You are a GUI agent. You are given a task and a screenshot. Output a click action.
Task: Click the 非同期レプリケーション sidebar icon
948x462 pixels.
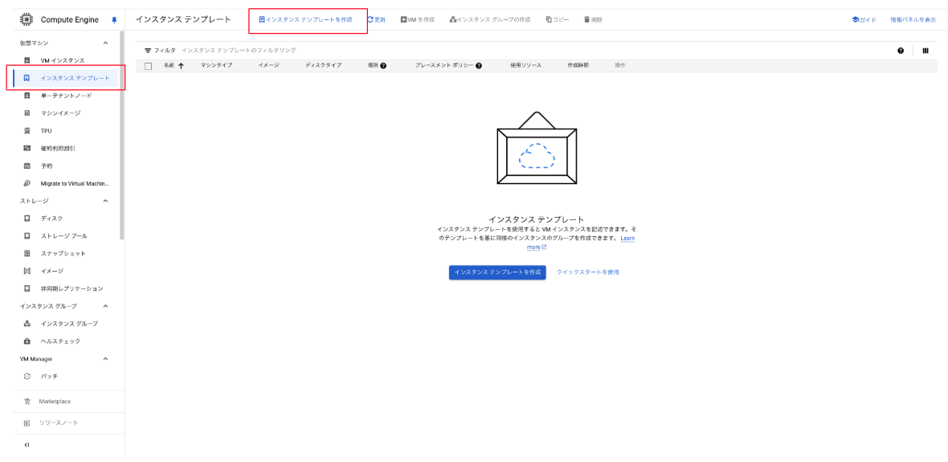tap(27, 288)
